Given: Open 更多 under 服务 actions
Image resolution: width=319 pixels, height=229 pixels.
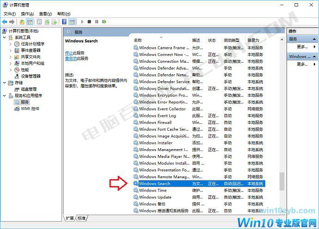Looking at the screenshot, I should click(302, 47).
